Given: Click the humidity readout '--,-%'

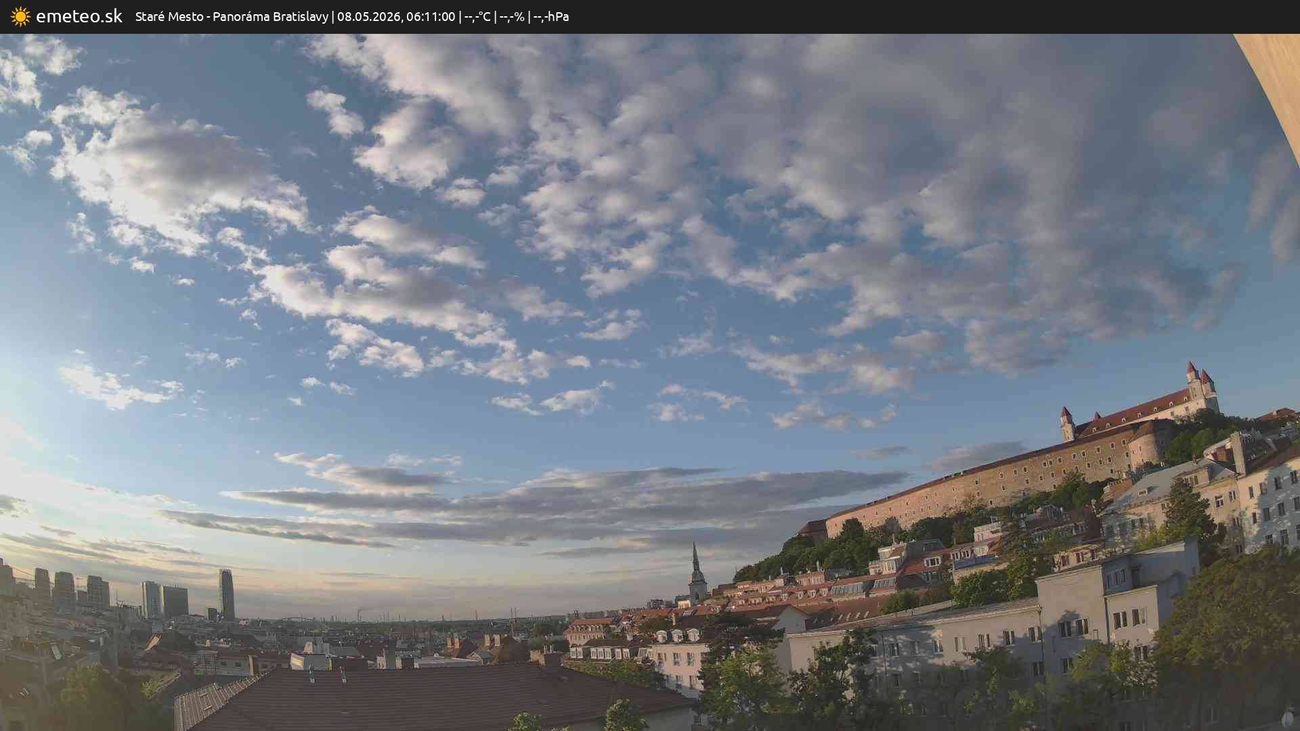Looking at the screenshot, I should click(512, 17).
